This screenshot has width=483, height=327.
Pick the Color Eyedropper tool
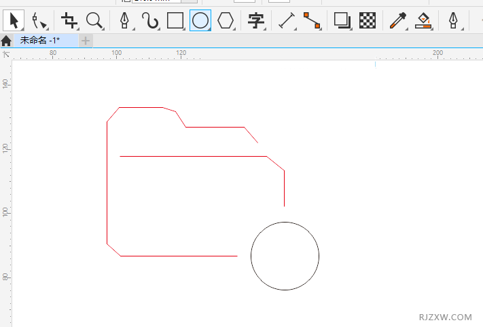point(398,21)
